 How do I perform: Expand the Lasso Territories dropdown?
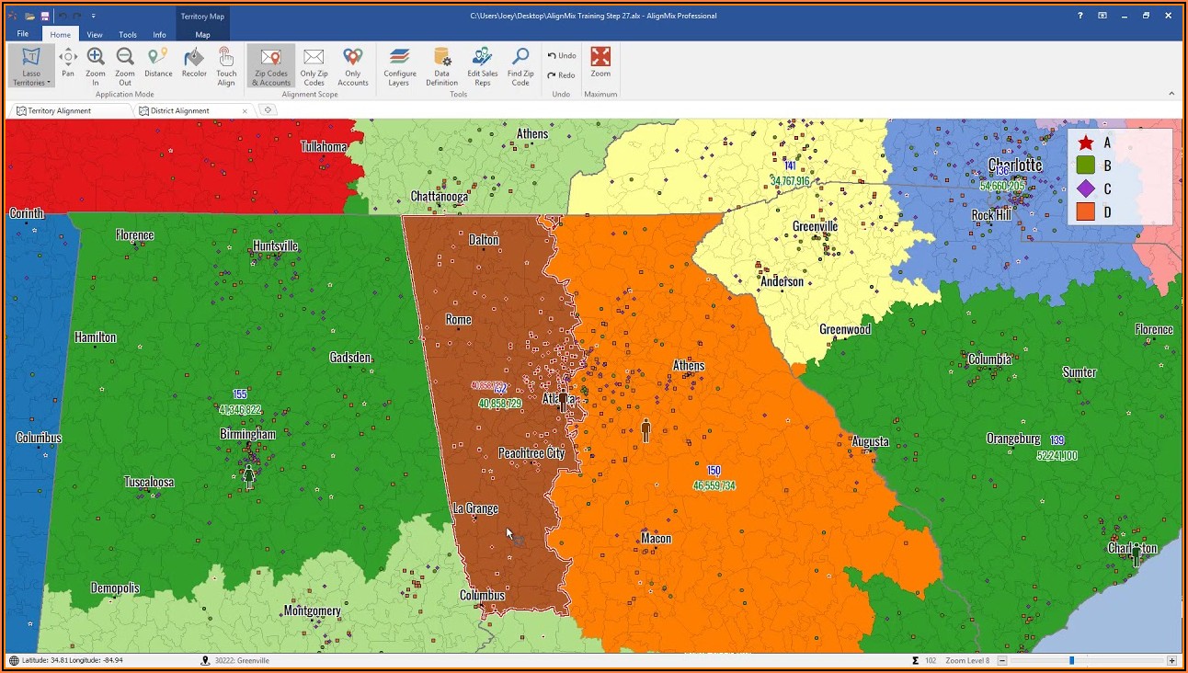[32, 83]
